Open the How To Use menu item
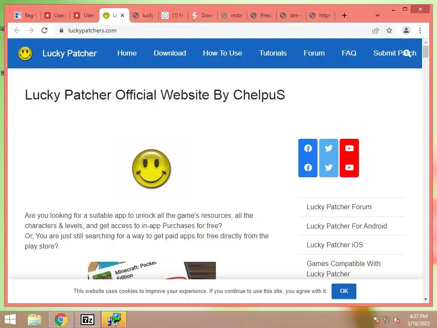437x328 pixels. [x=222, y=53]
